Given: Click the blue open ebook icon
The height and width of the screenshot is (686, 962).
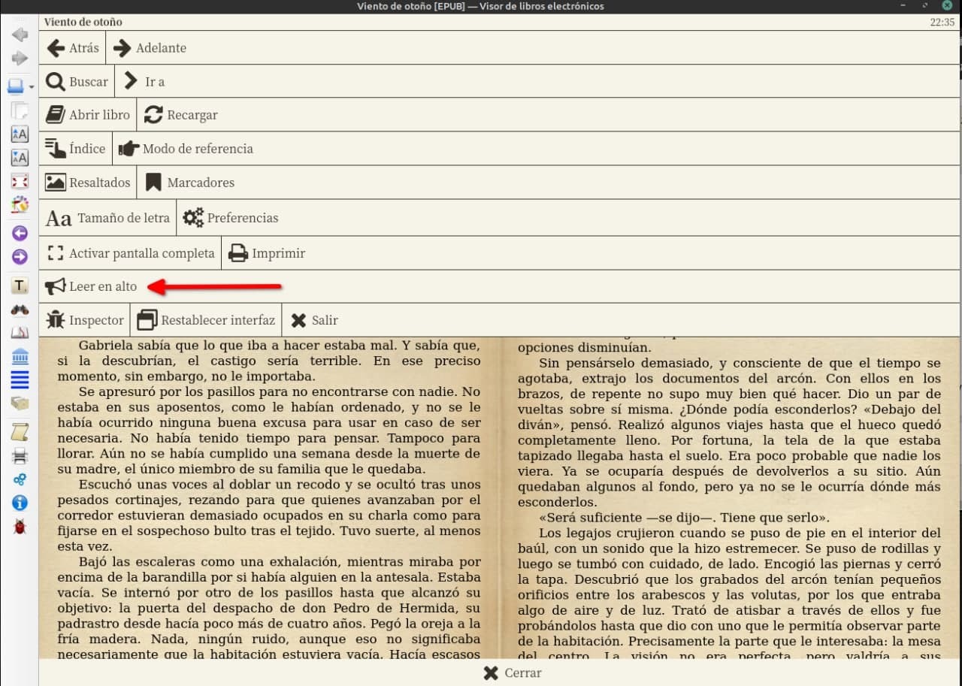Looking at the screenshot, I should point(17,86).
